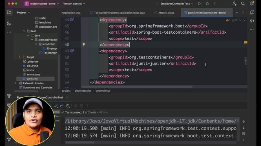
Task: Switch to TestcontainersDemoApplicationTests.java tab
Action: point(117,13)
